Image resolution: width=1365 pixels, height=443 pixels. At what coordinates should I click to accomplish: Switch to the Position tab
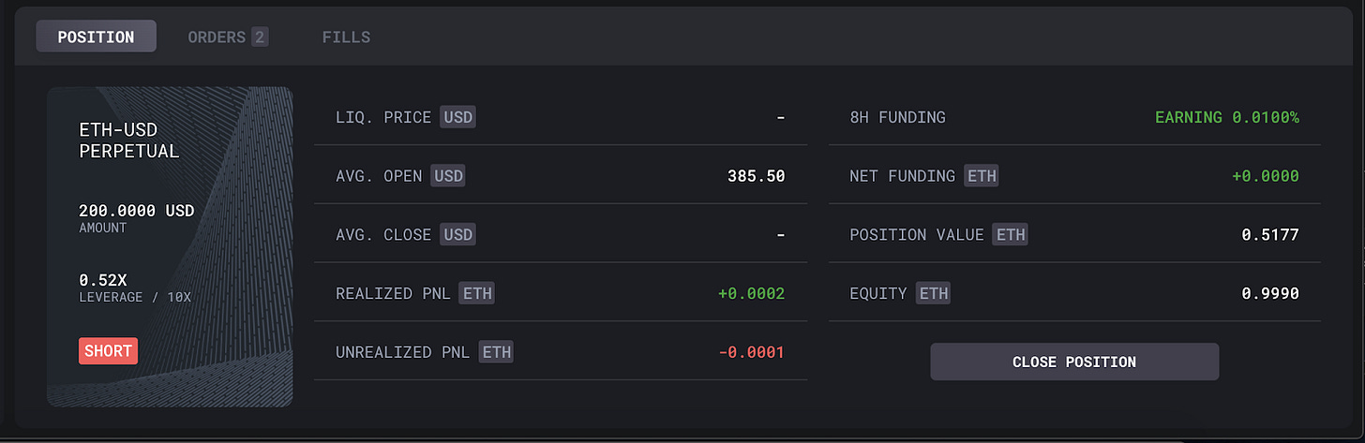96,37
